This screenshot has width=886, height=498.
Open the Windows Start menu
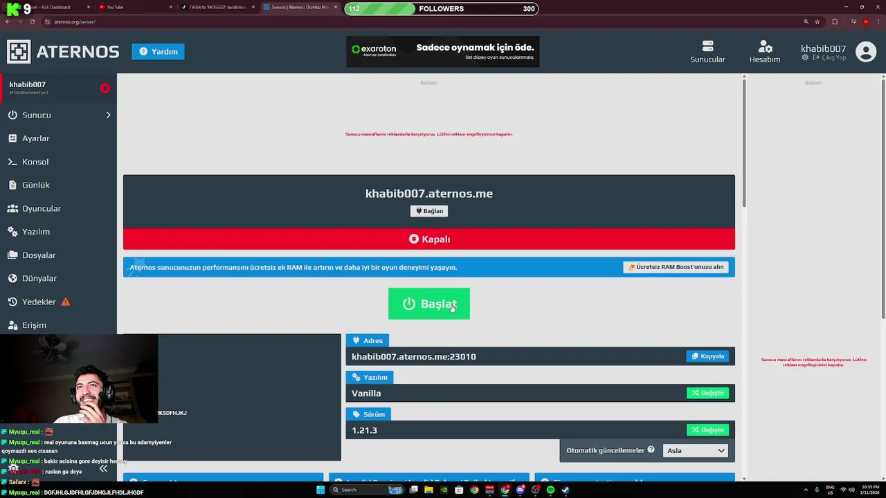320,490
